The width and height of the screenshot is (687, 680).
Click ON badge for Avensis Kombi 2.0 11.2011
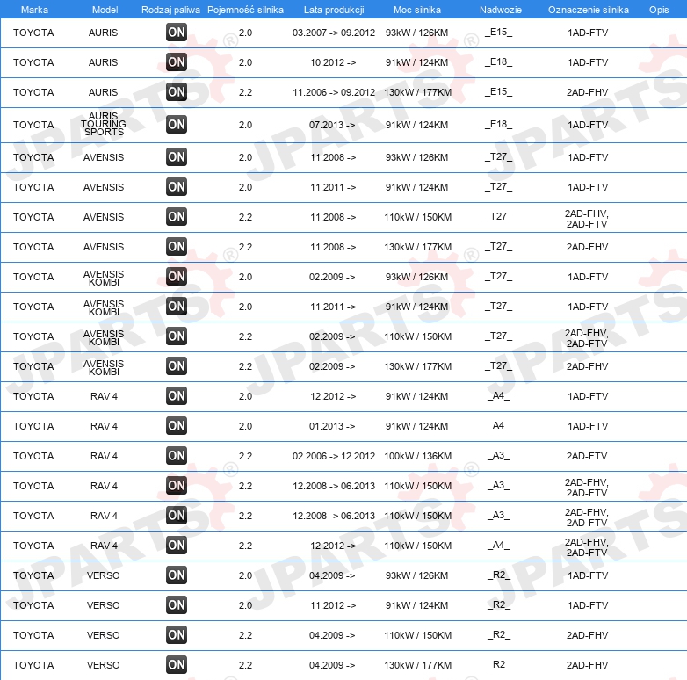[177, 307]
